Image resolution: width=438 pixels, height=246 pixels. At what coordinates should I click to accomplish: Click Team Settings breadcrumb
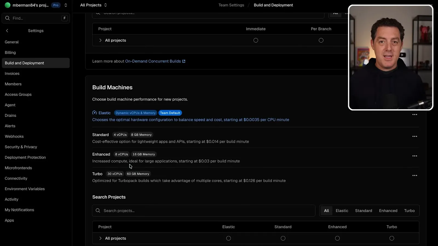click(x=231, y=5)
